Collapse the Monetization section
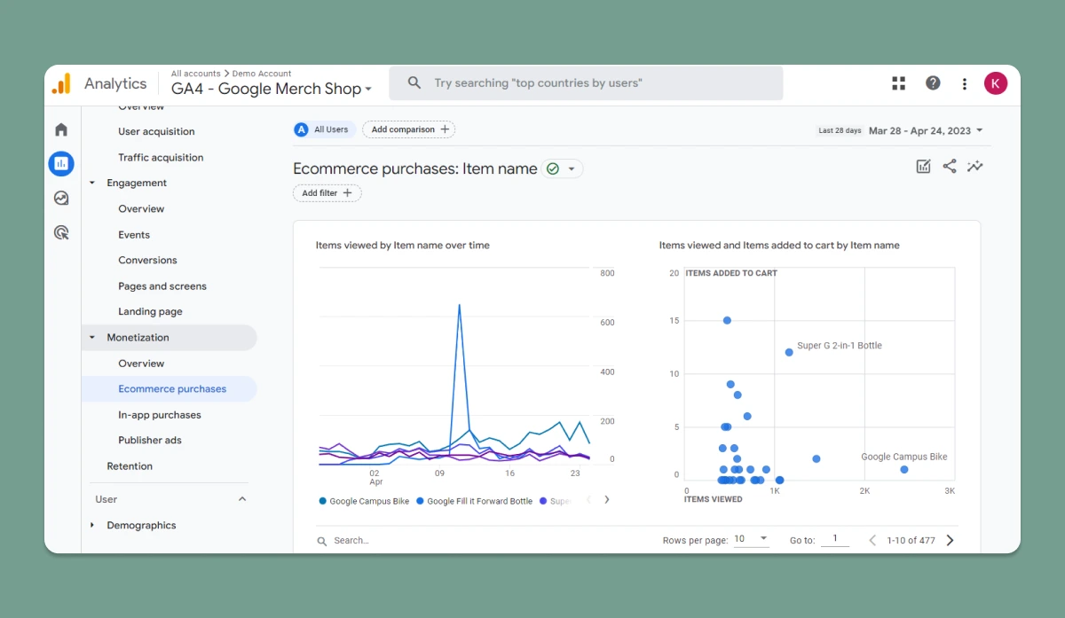 [x=92, y=338]
